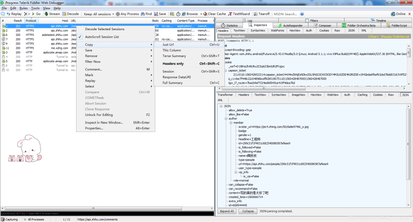Select Decode Selected Sessions menu entry
413x222 pixels.
pyautogui.click(x=115, y=29)
